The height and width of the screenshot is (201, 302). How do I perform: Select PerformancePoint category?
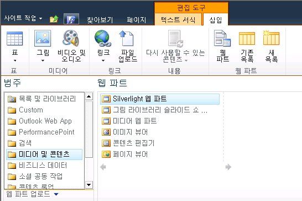pyautogui.click(x=44, y=132)
